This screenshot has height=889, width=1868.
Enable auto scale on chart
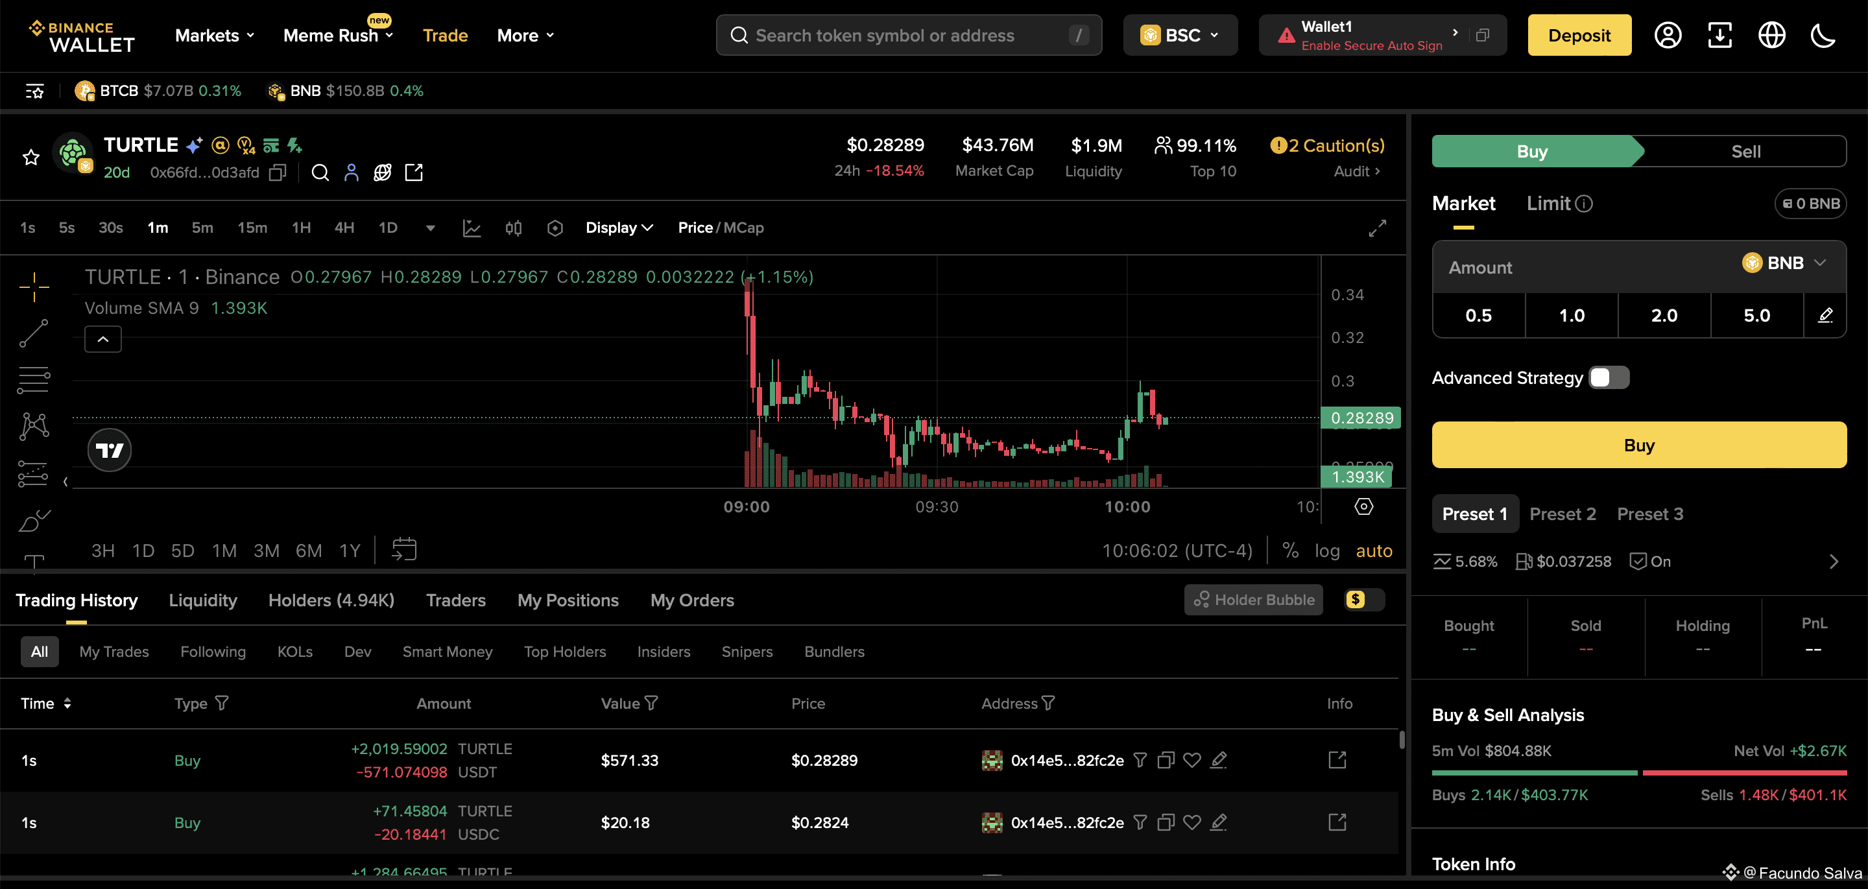pos(1374,551)
